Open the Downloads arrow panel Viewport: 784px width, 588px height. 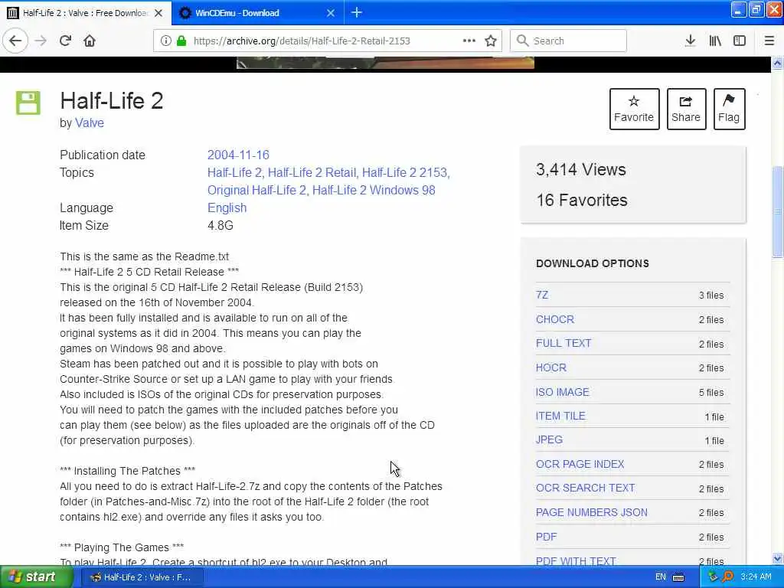click(x=690, y=41)
